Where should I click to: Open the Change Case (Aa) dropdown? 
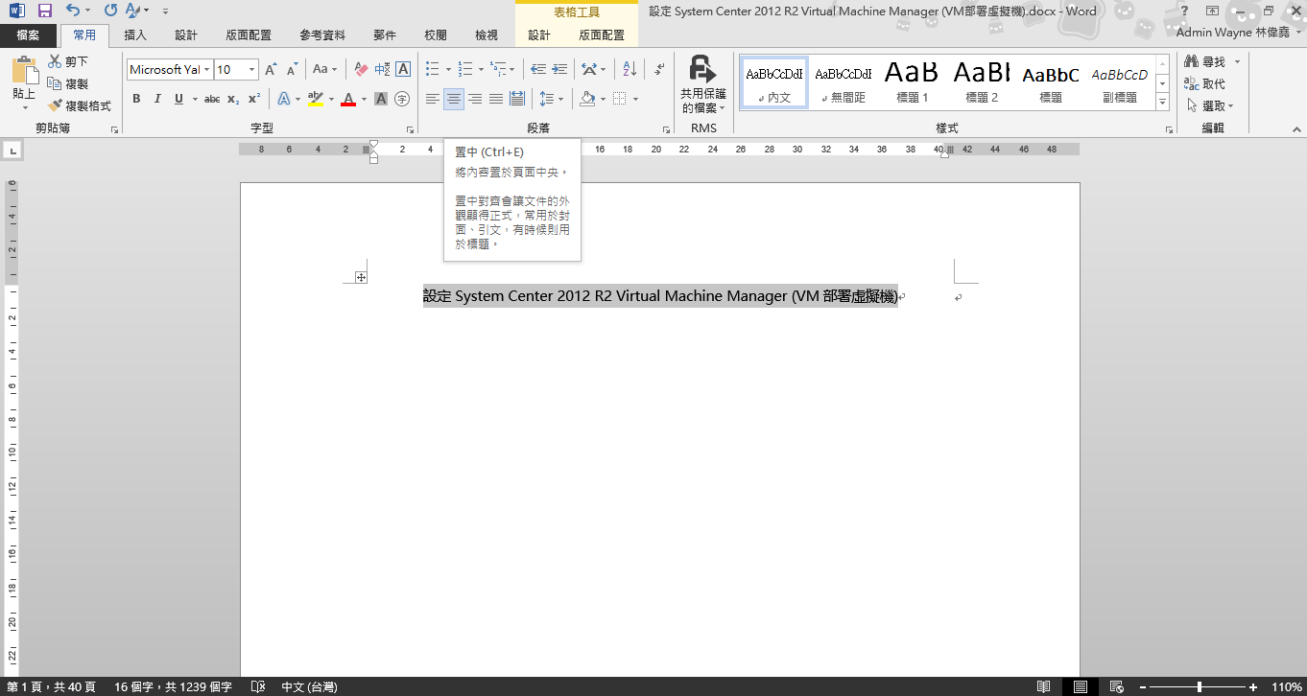click(x=325, y=69)
